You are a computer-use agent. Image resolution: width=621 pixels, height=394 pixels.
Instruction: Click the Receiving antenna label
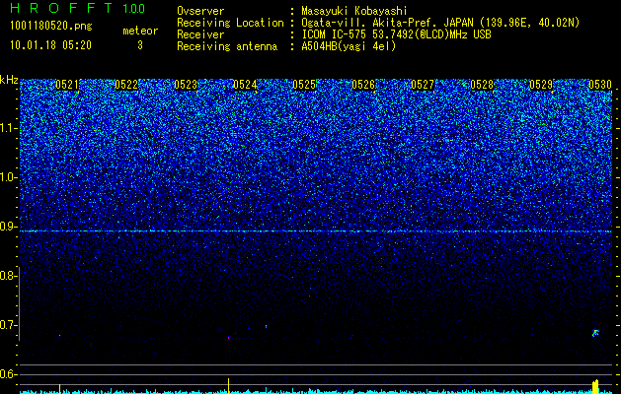[227, 46]
